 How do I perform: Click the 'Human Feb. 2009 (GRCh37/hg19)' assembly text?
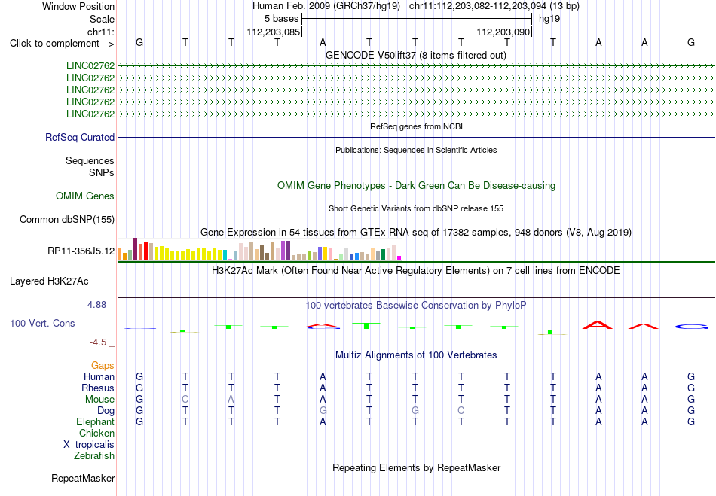pos(326,6)
